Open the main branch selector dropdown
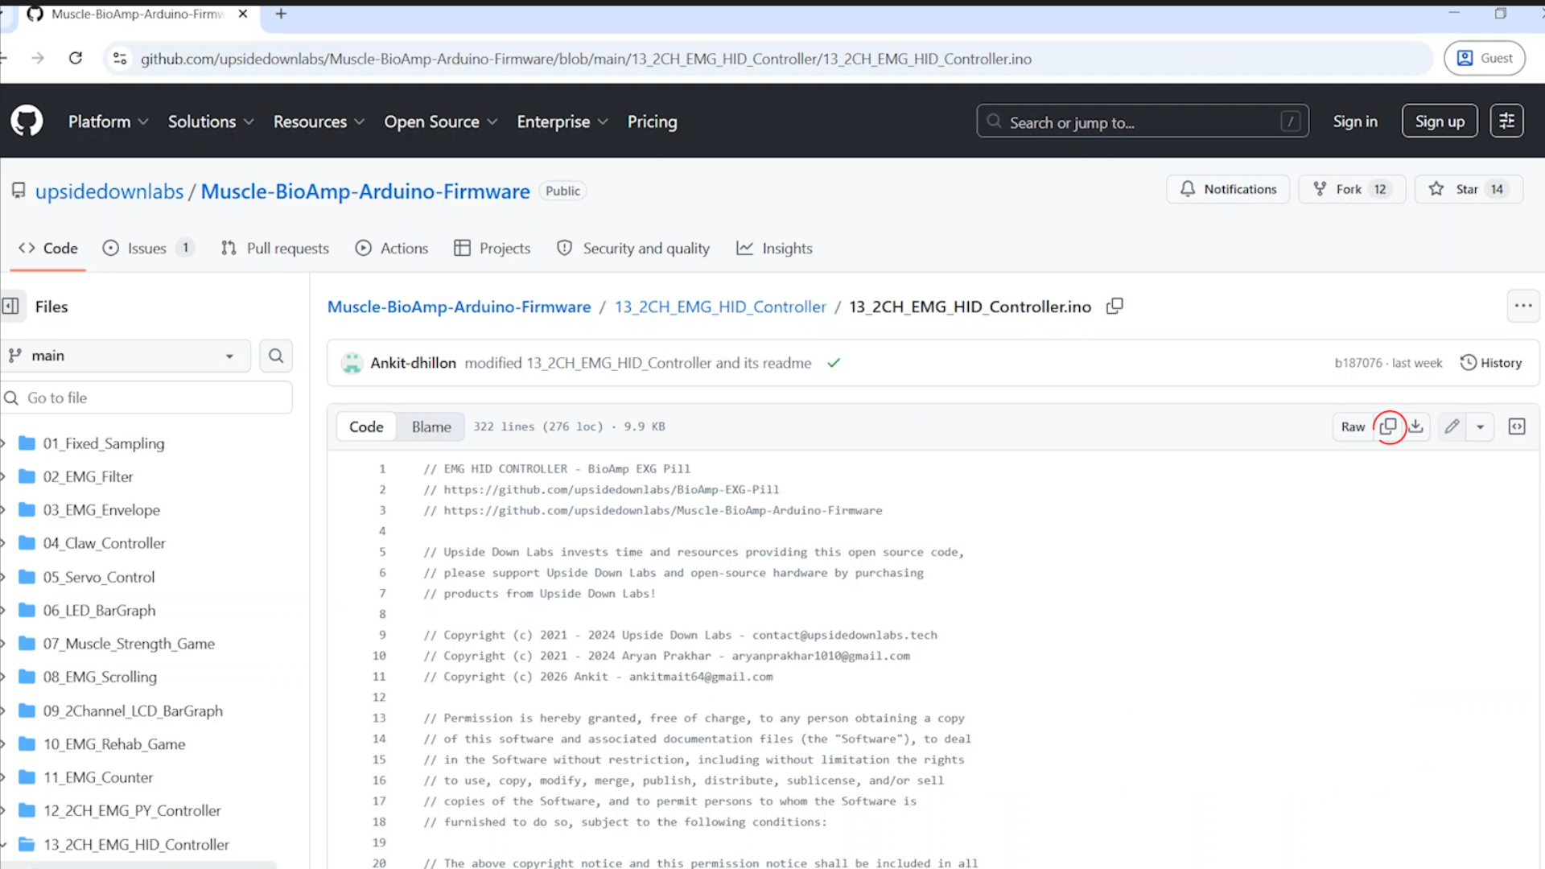 125,356
